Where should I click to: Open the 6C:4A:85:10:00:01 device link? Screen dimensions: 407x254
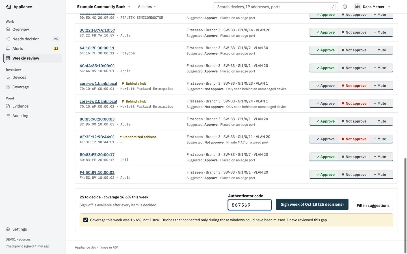pyautogui.click(x=97, y=66)
